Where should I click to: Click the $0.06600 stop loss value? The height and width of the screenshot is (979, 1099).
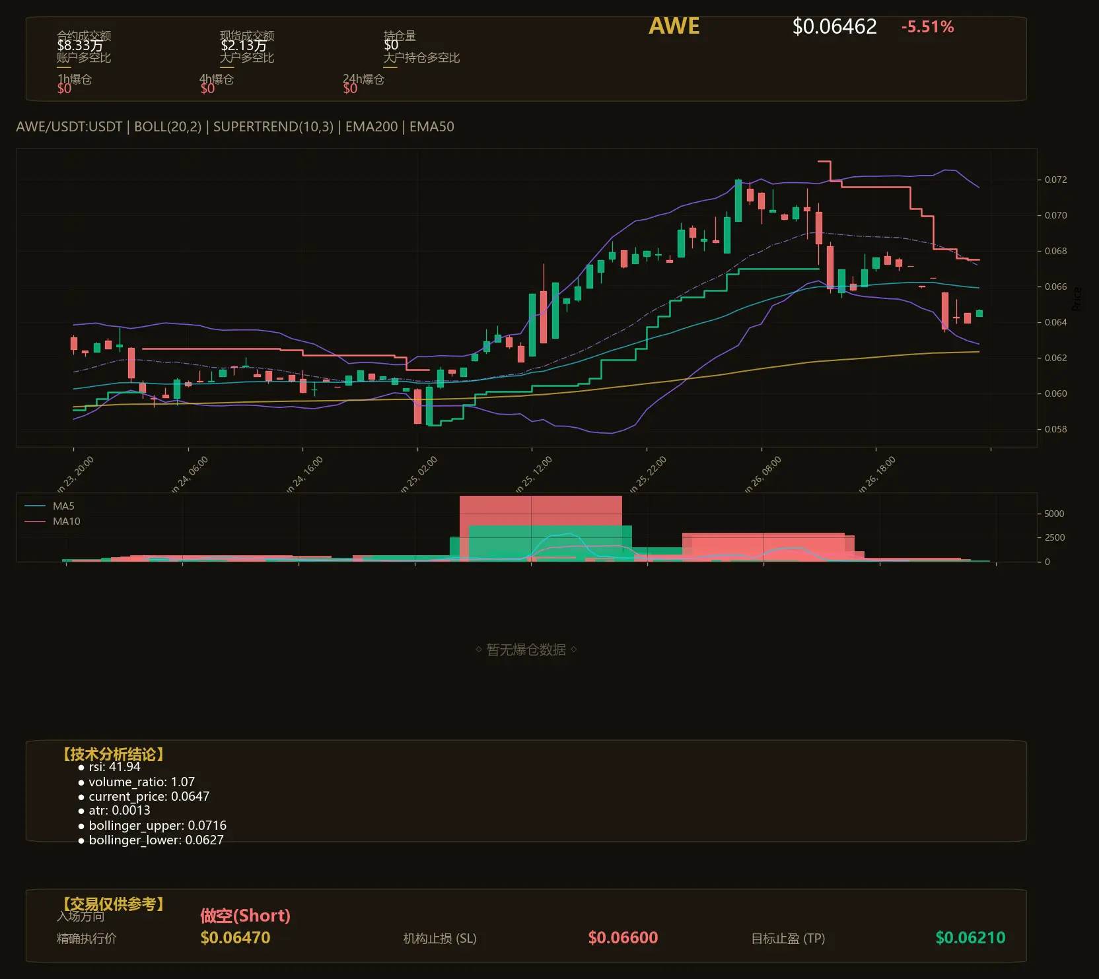coord(623,938)
